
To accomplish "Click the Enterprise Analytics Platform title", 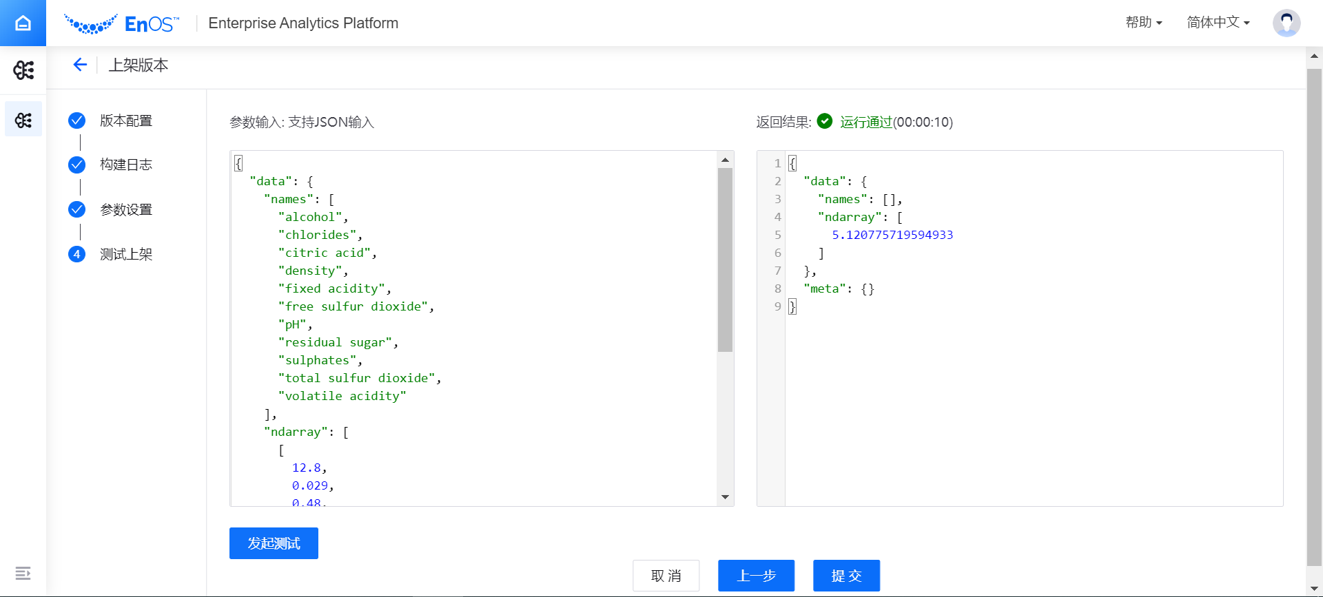I will pos(303,23).
